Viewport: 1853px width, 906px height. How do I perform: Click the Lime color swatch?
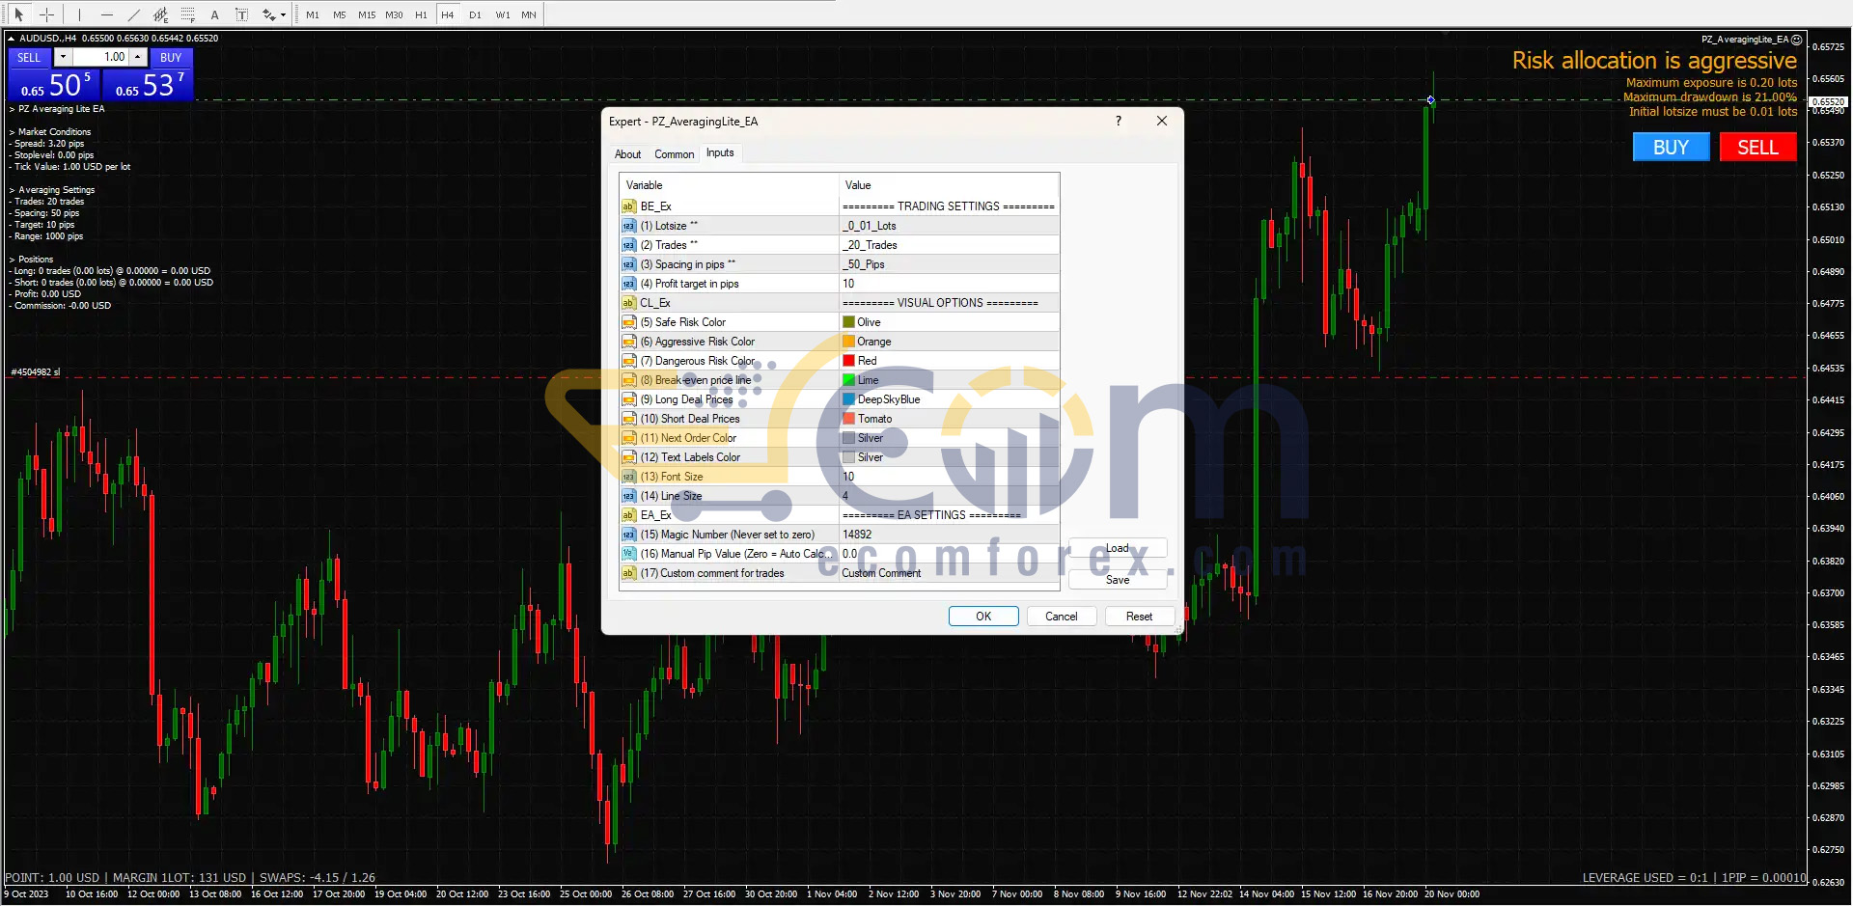(x=848, y=380)
